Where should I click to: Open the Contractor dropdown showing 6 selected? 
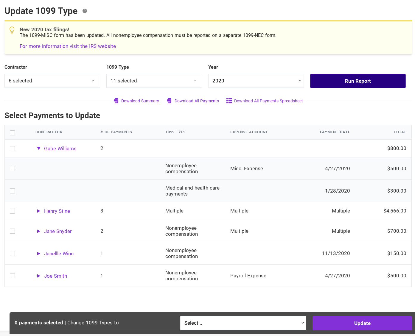[52, 81]
